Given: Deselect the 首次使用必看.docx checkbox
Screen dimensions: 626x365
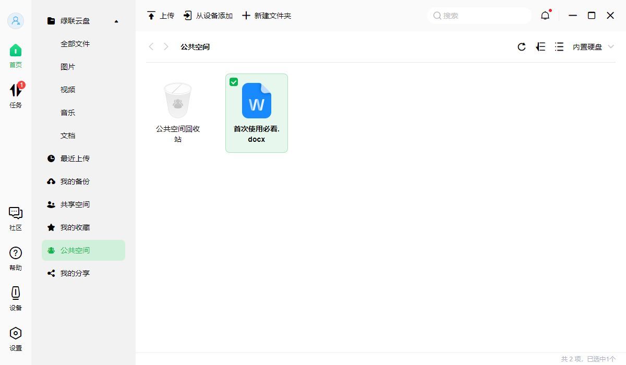Looking at the screenshot, I should pos(234,82).
